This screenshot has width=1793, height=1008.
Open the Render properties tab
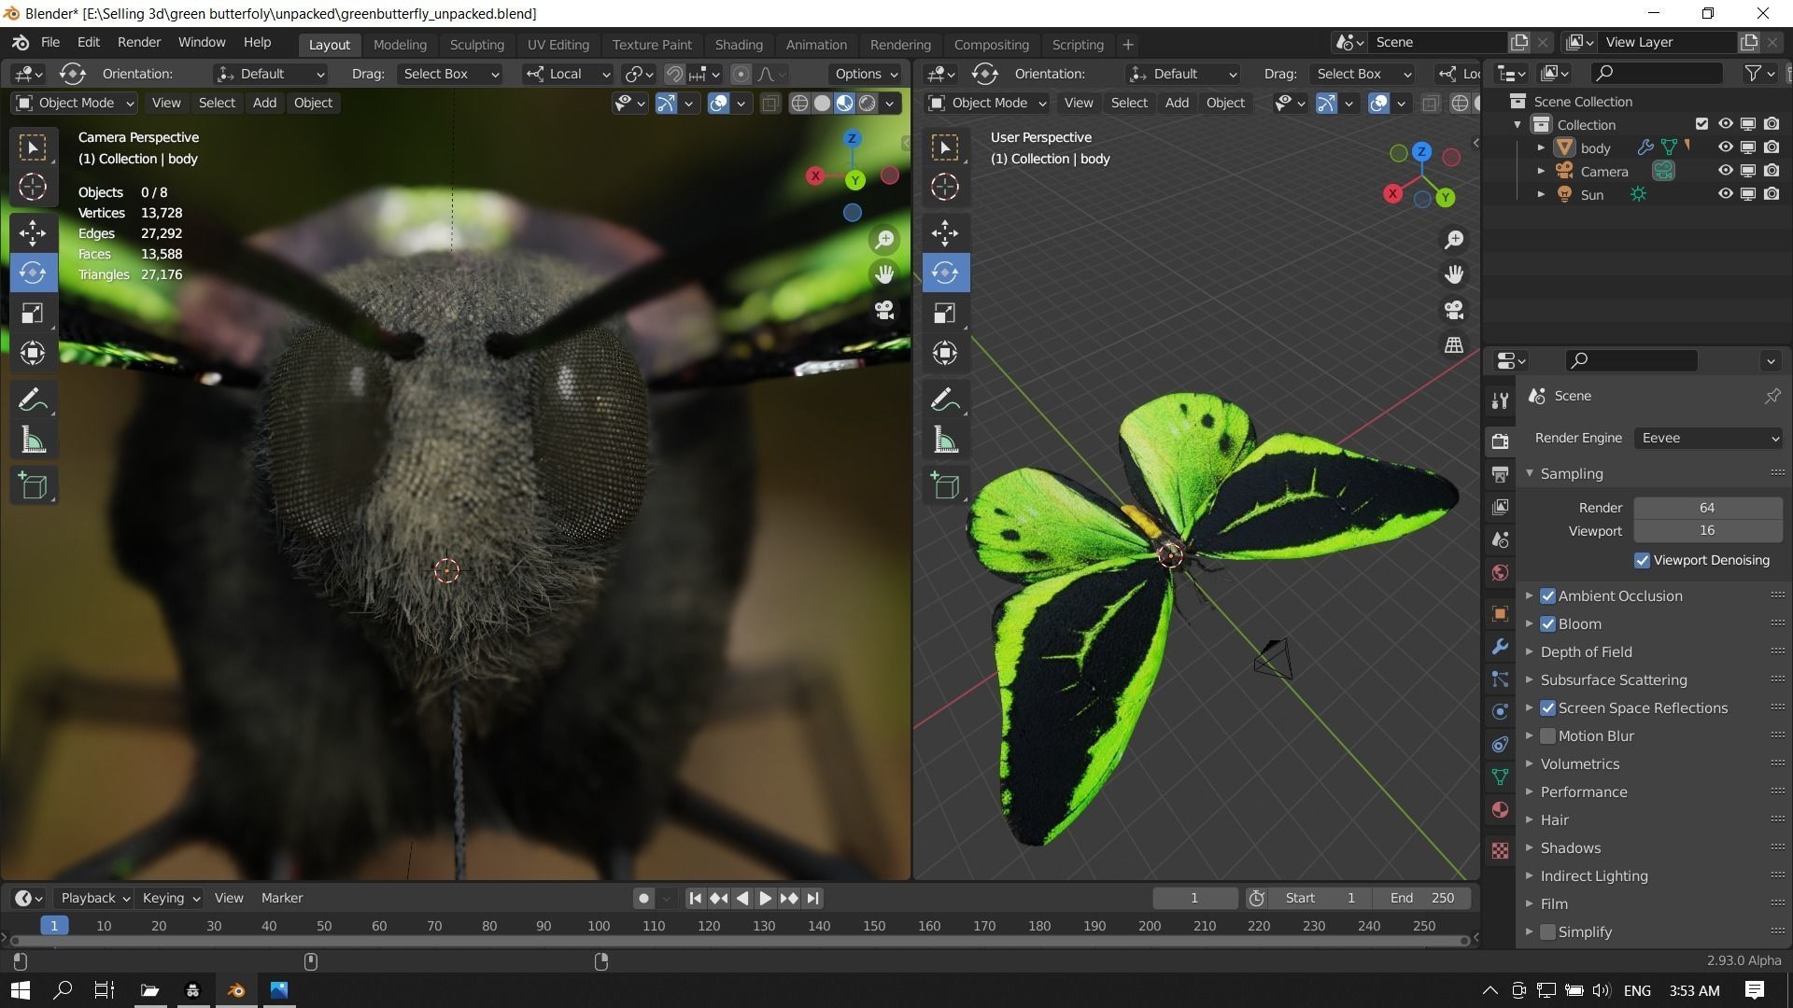click(x=1500, y=441)
